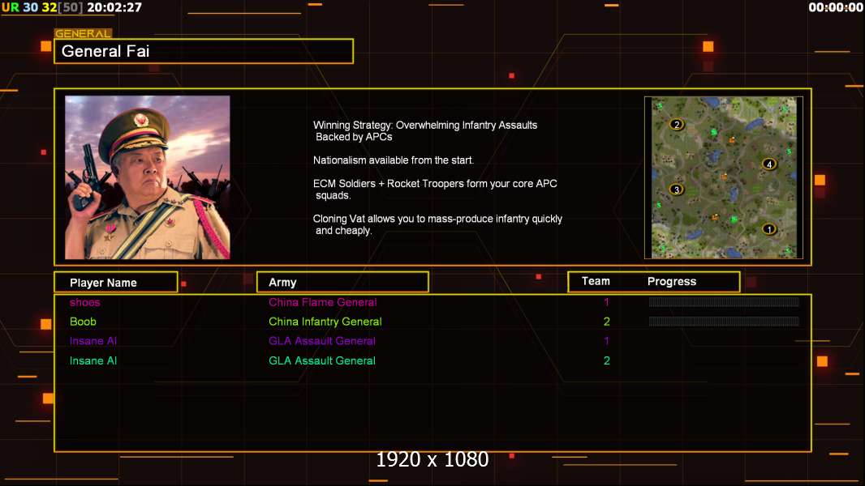Click start position 1 marker on minimap
The height and width of the screenshot is (486, 865).
click(x=768, y=229)
